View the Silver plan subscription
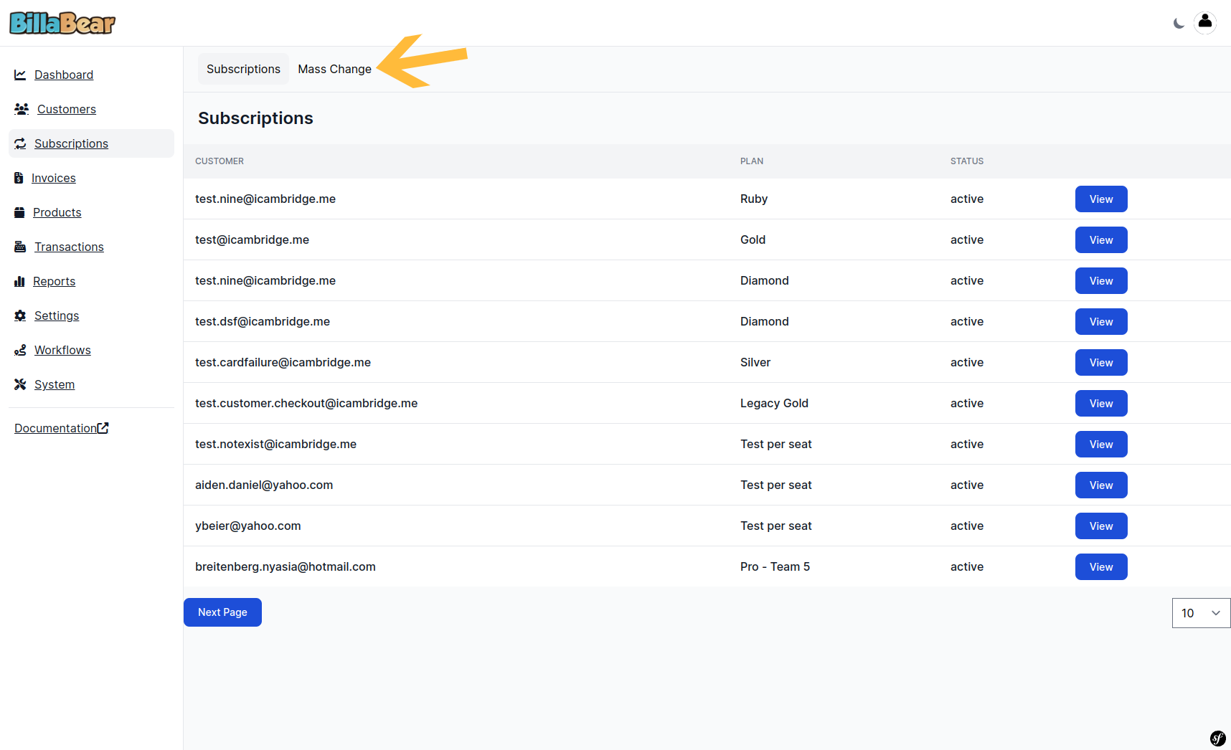Screen dimensions: 1231x750 [1101, 362]
